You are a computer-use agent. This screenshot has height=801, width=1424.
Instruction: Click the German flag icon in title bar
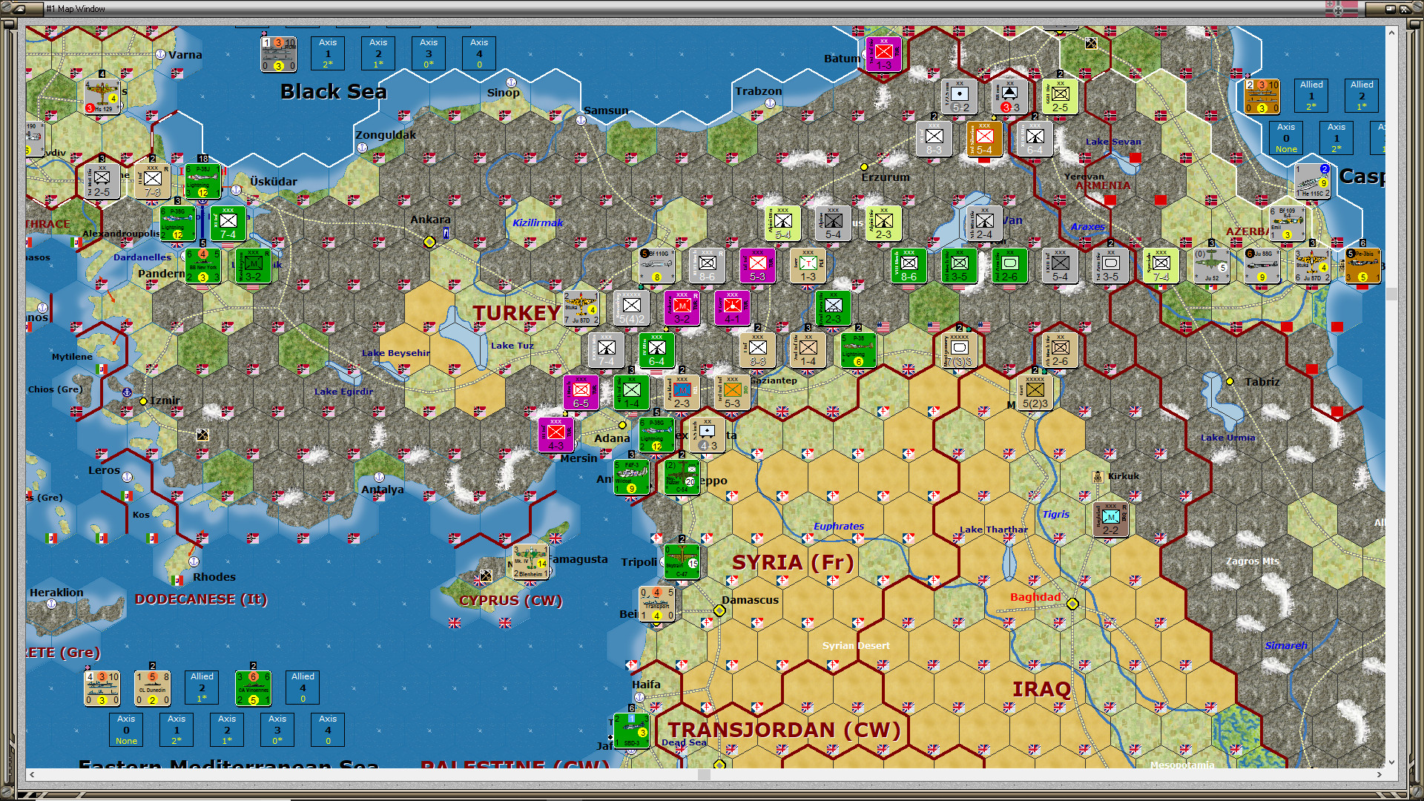click(x=1342, y=8)
